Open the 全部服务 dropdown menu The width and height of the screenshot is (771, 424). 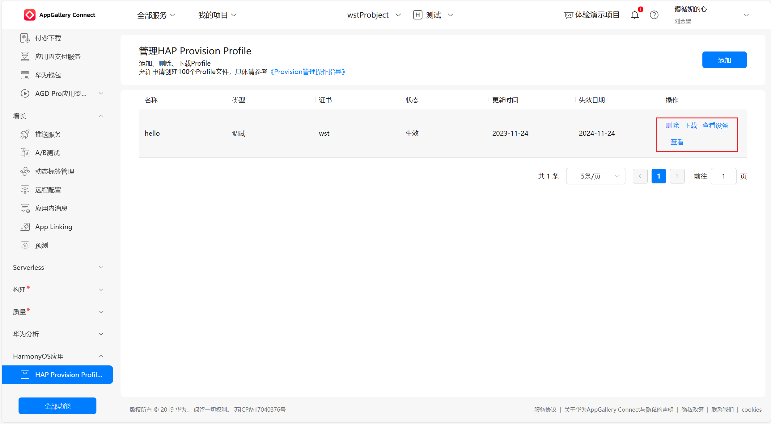click(156, 15)
